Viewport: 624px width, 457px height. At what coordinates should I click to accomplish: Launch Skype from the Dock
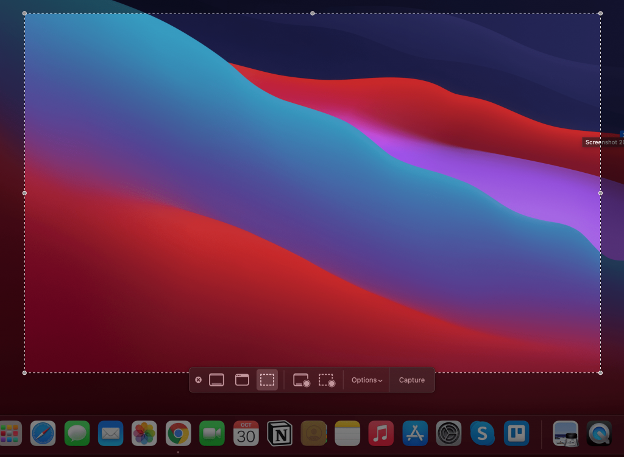click(x=483, y=433)
